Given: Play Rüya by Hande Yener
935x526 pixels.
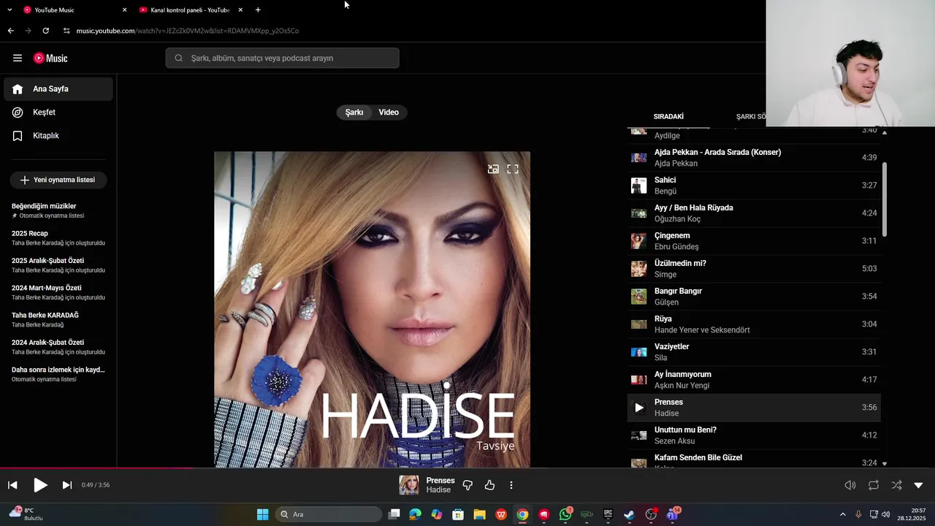Looking at the screenshot, I should tap(754, 324).
